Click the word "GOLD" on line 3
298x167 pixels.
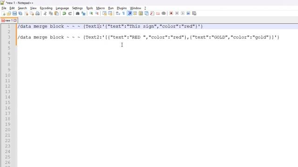(x=219, y=37)
